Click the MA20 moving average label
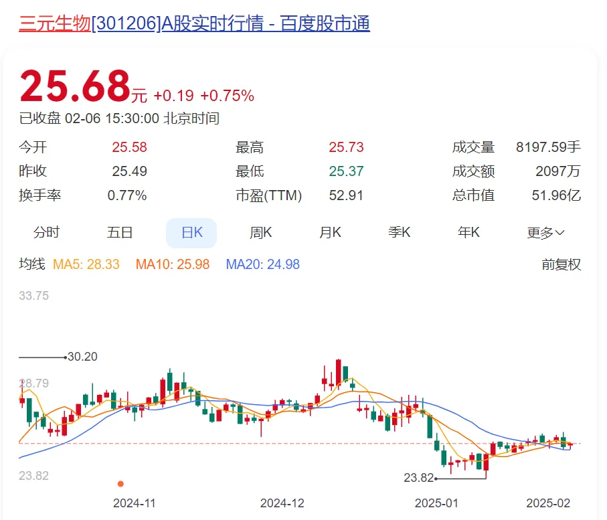607x520 pixels. [262, 264]
